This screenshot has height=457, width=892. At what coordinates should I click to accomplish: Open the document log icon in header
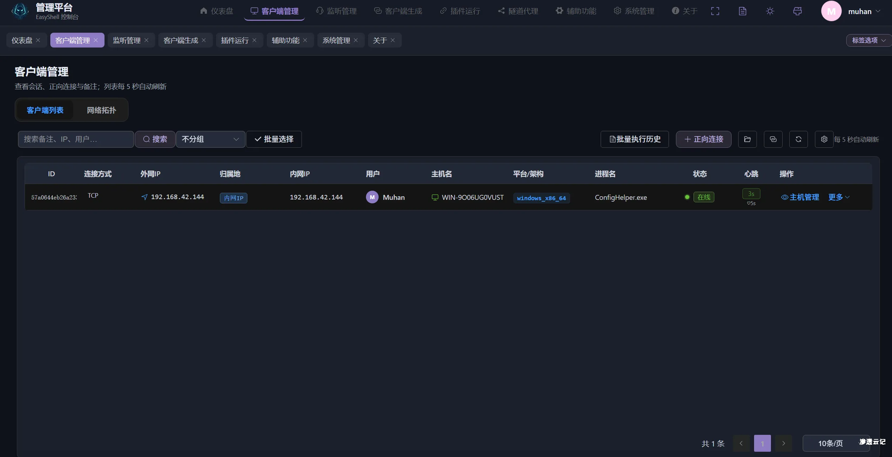coord(742,11)
